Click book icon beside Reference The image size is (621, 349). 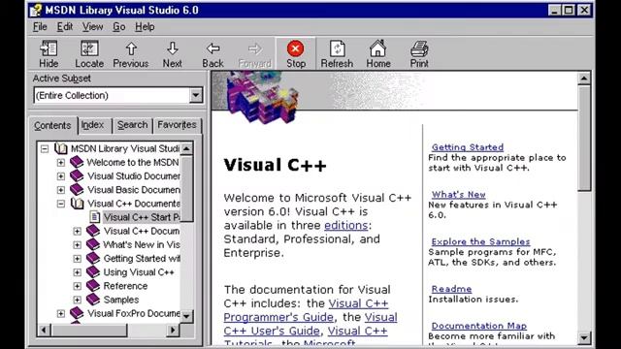point(93,286)
